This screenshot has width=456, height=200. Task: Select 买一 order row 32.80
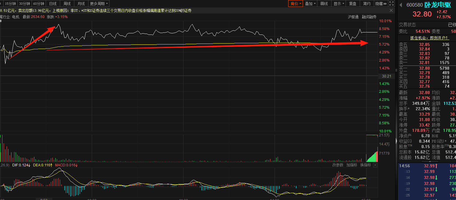(427, 68)
